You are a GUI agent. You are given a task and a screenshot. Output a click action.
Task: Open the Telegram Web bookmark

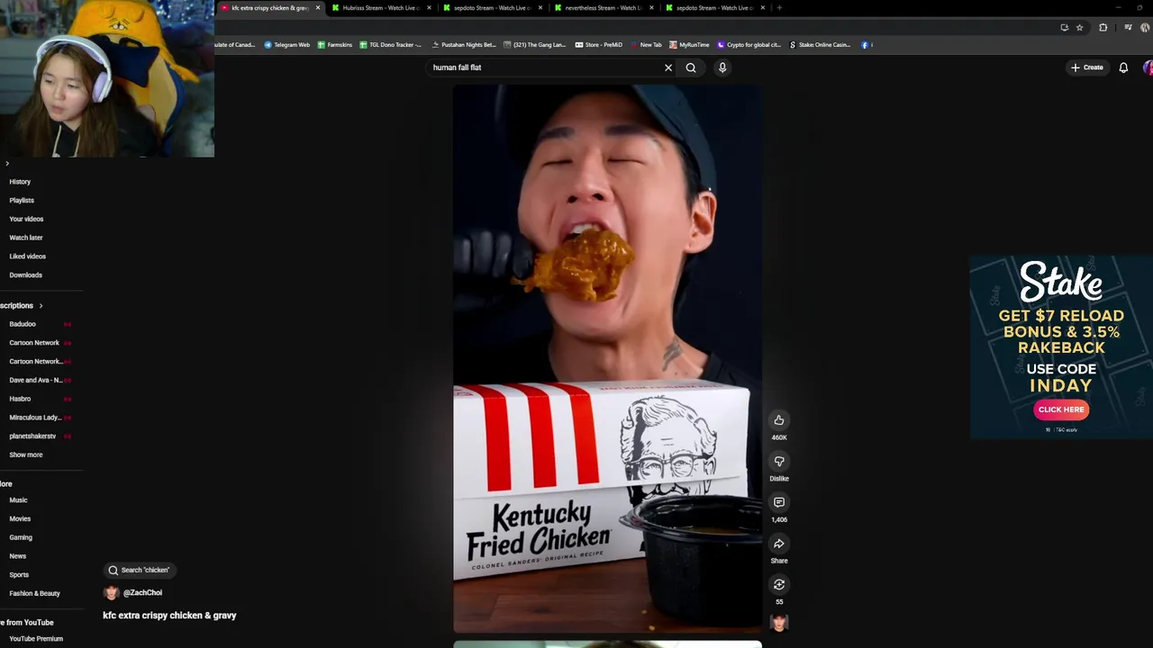[287, 45]
